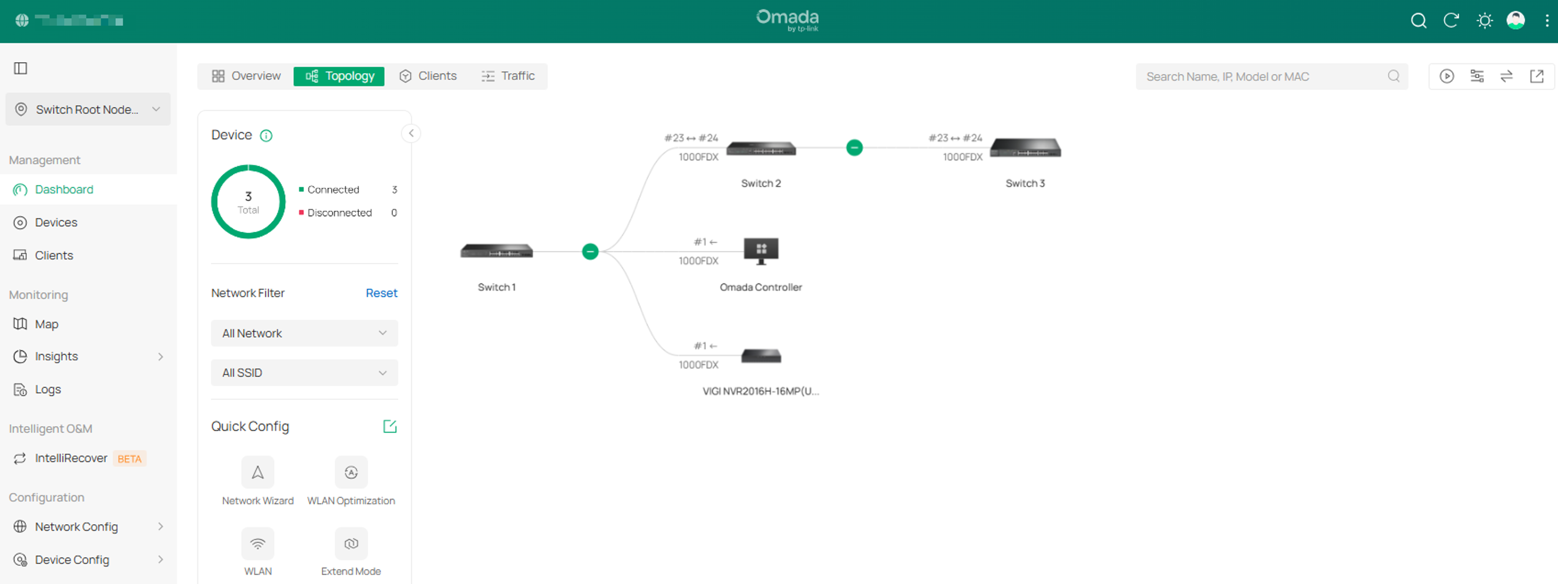
Task: Collapse the Device side panel arrow
Action: (411, 133)
